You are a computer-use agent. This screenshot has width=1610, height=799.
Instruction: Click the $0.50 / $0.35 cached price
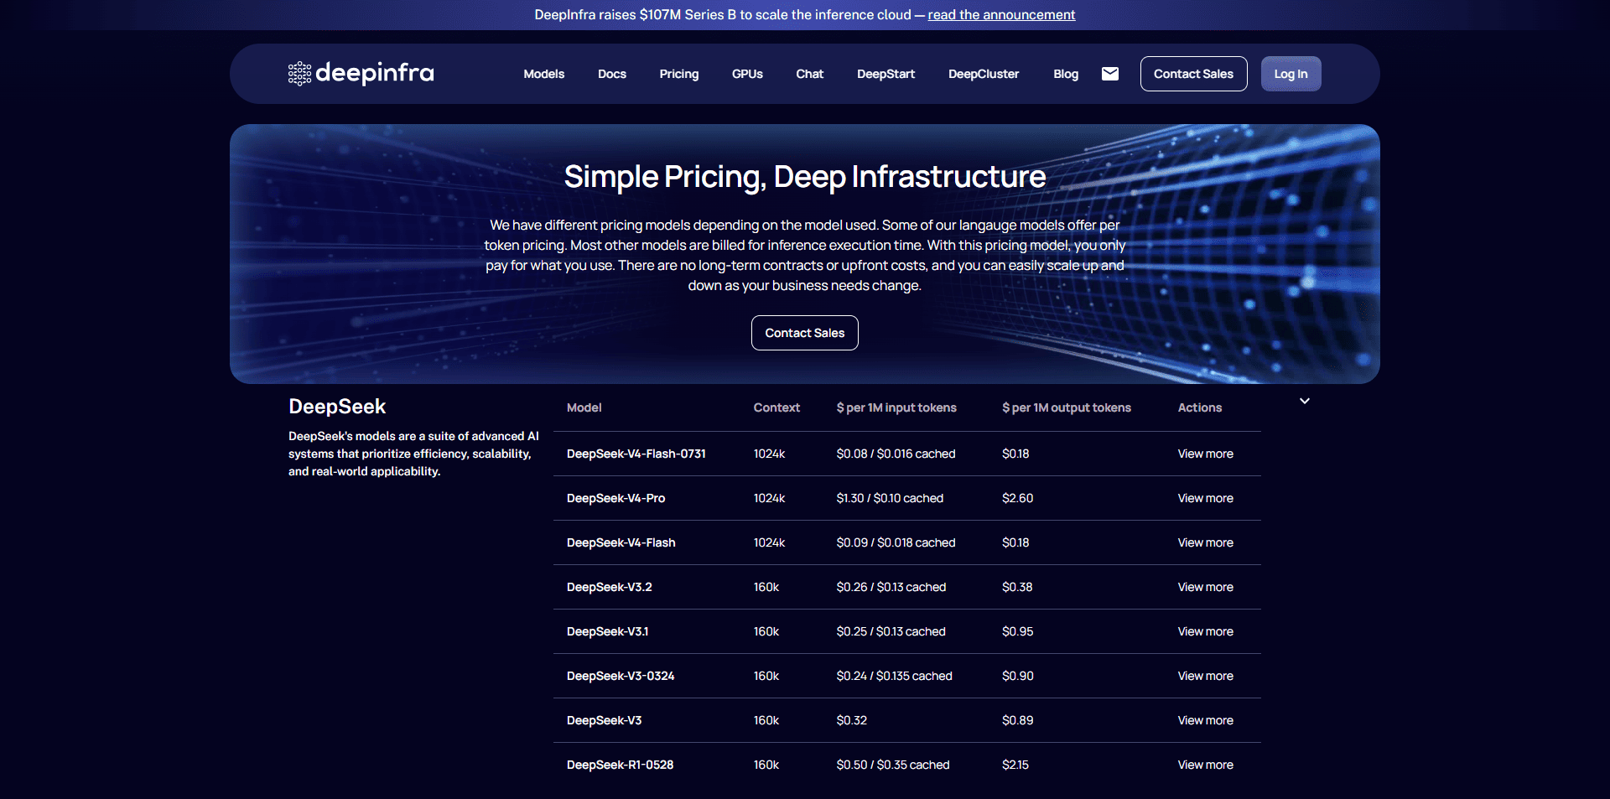pos(893,765)
